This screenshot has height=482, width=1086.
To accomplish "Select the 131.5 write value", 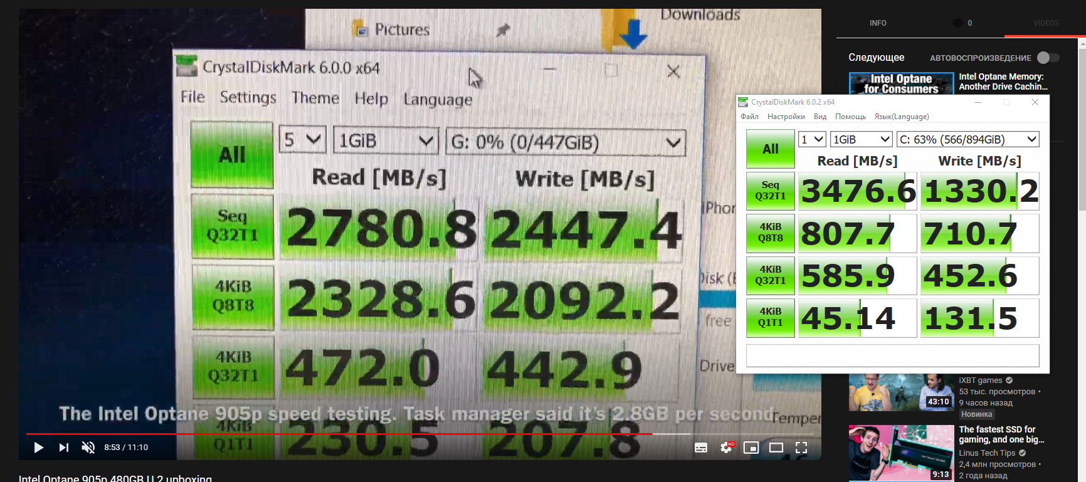I will tap(979, 318).
